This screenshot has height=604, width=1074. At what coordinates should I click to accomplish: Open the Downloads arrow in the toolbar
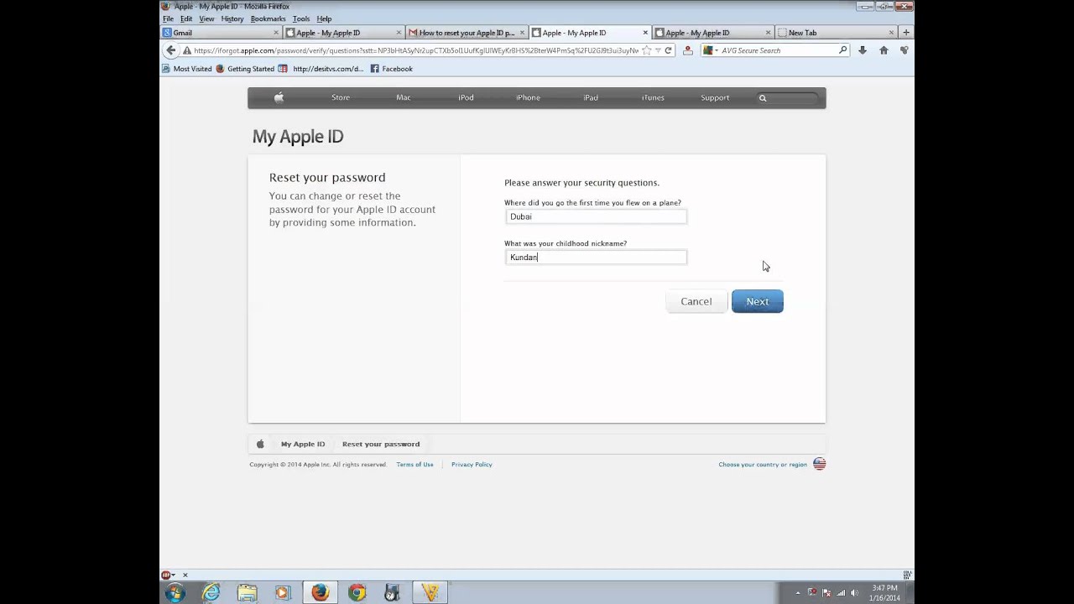[x=862, y=50]
